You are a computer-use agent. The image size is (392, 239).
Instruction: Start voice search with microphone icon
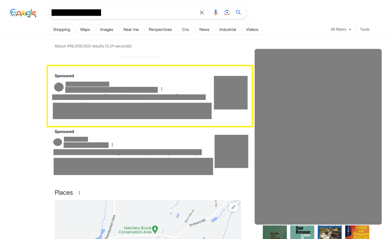[x=216, y=13]
